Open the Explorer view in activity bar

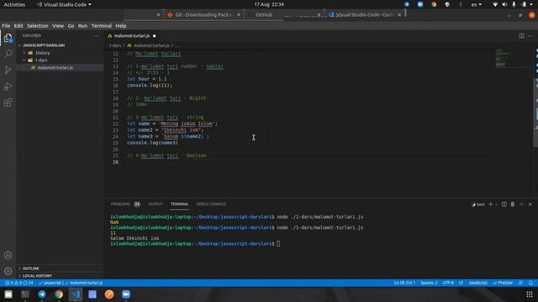[x=8, y=38]
